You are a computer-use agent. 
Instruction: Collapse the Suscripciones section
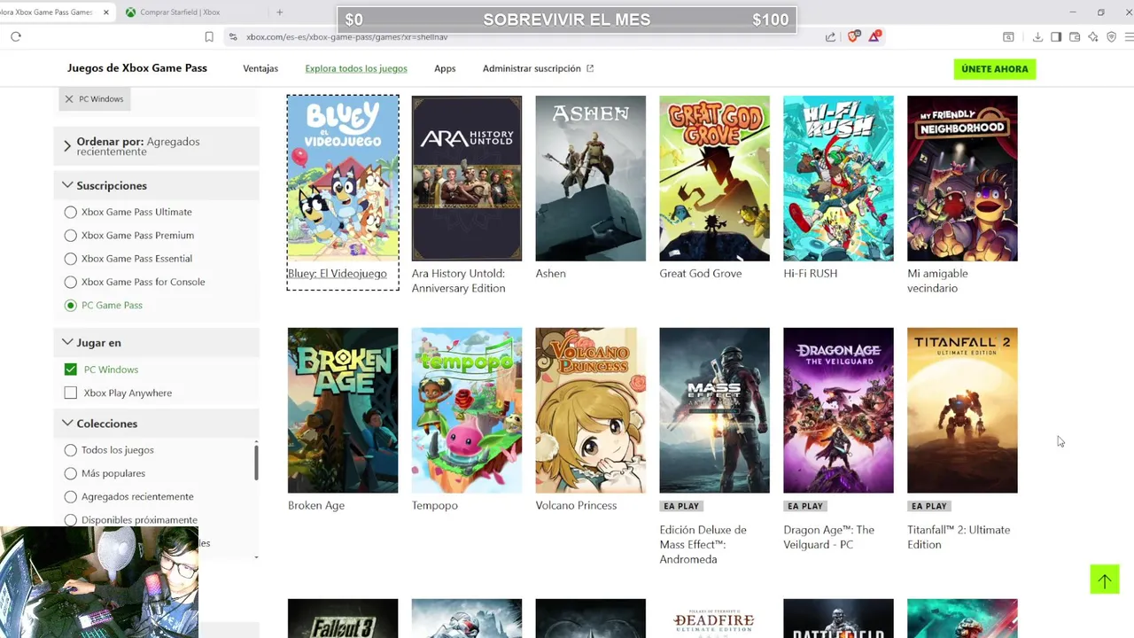coord(157,185)
